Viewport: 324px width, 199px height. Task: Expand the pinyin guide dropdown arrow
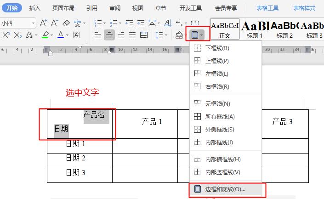[x=84, y=23]
